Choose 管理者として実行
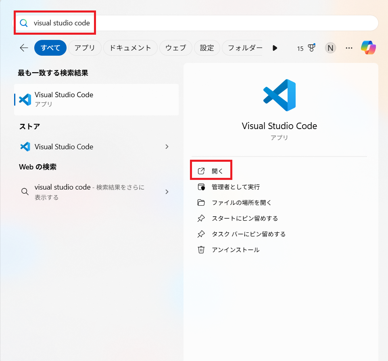The image size is (388, 361). point(236,187)
